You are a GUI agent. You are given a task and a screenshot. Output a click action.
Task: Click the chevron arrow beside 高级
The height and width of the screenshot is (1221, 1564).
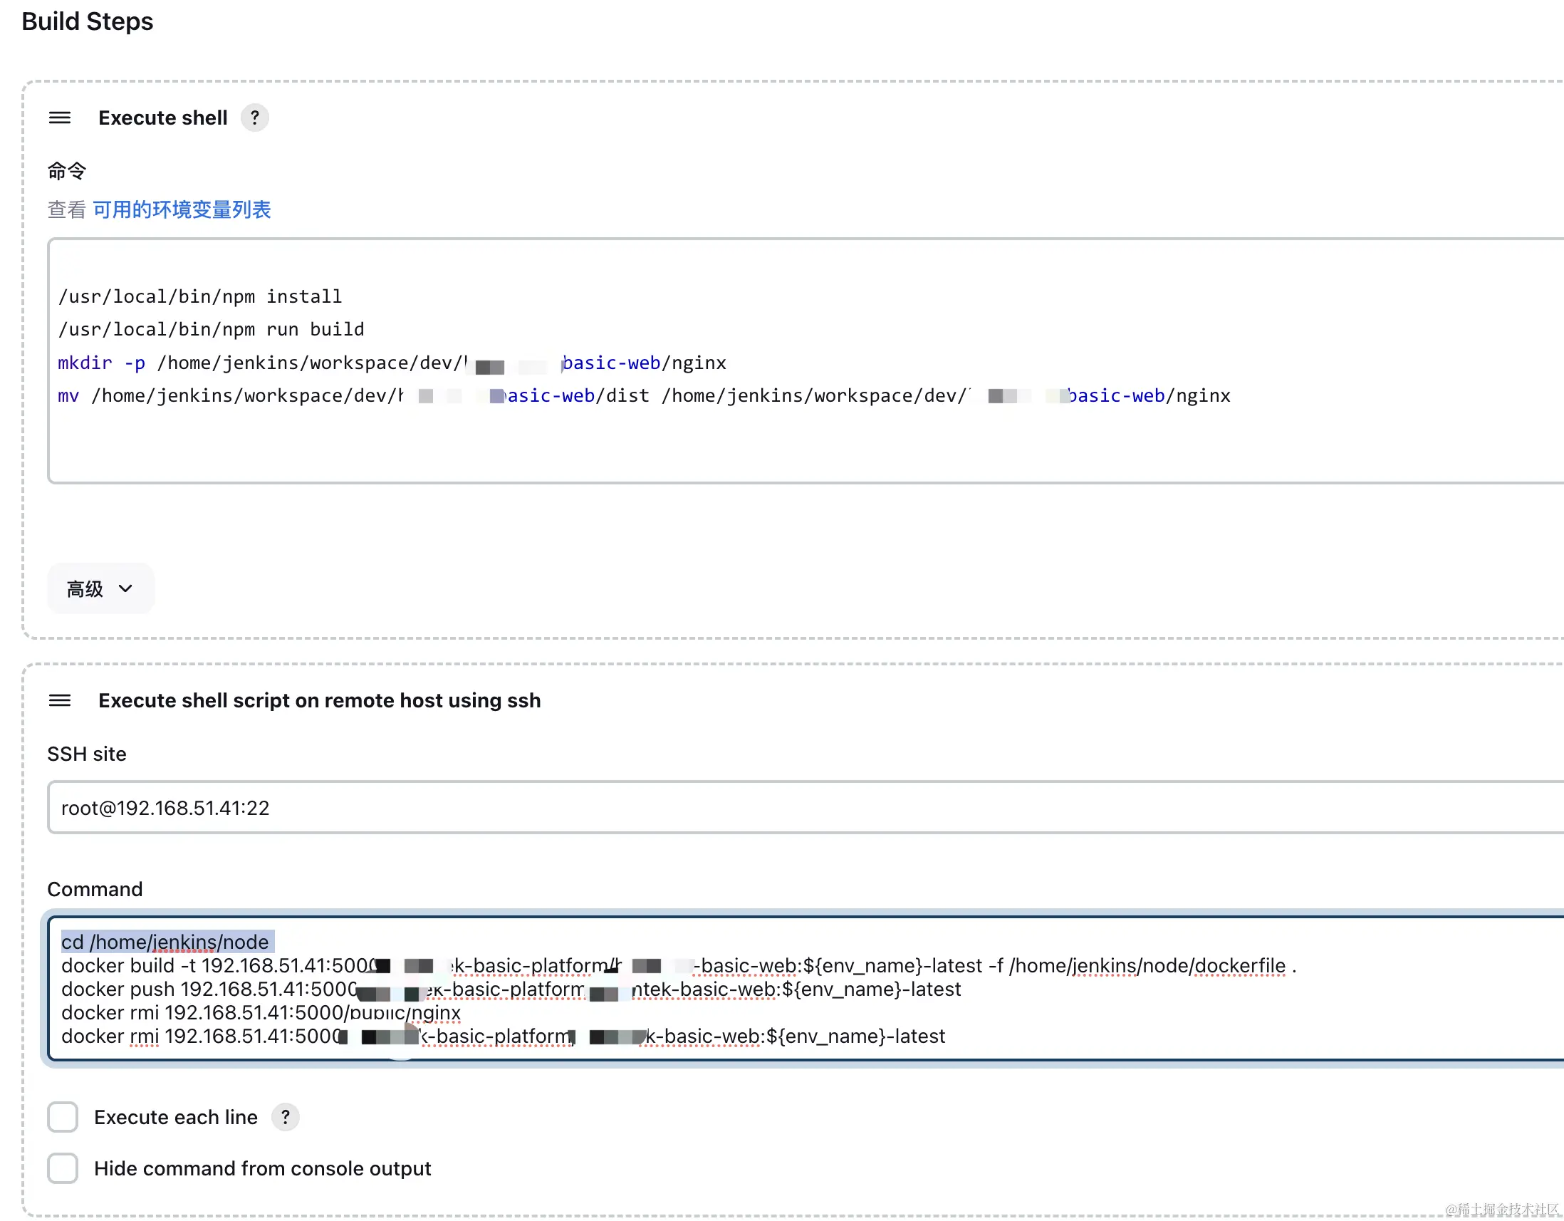126,588
